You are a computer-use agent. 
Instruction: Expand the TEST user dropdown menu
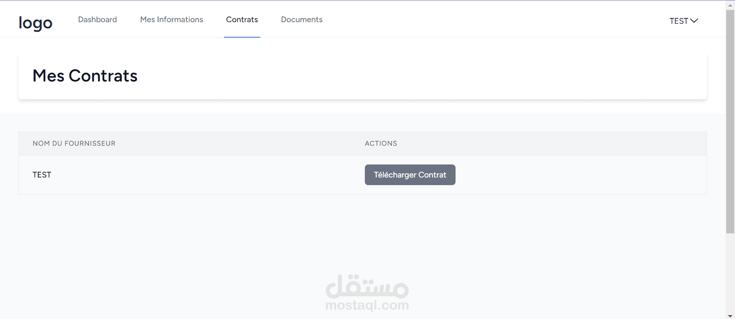coord(684,21)
